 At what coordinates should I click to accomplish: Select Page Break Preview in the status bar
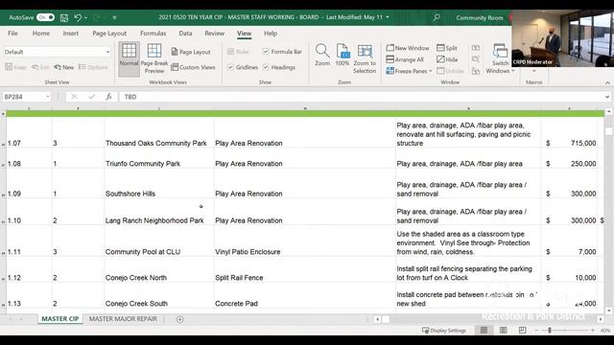(522, 331)
